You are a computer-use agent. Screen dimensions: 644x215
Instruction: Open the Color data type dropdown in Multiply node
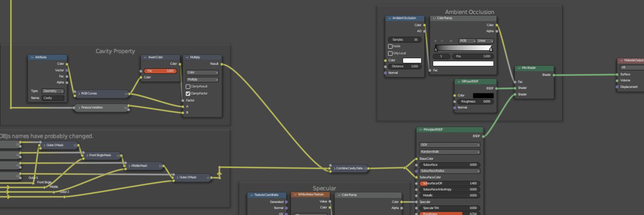point(202,72)
